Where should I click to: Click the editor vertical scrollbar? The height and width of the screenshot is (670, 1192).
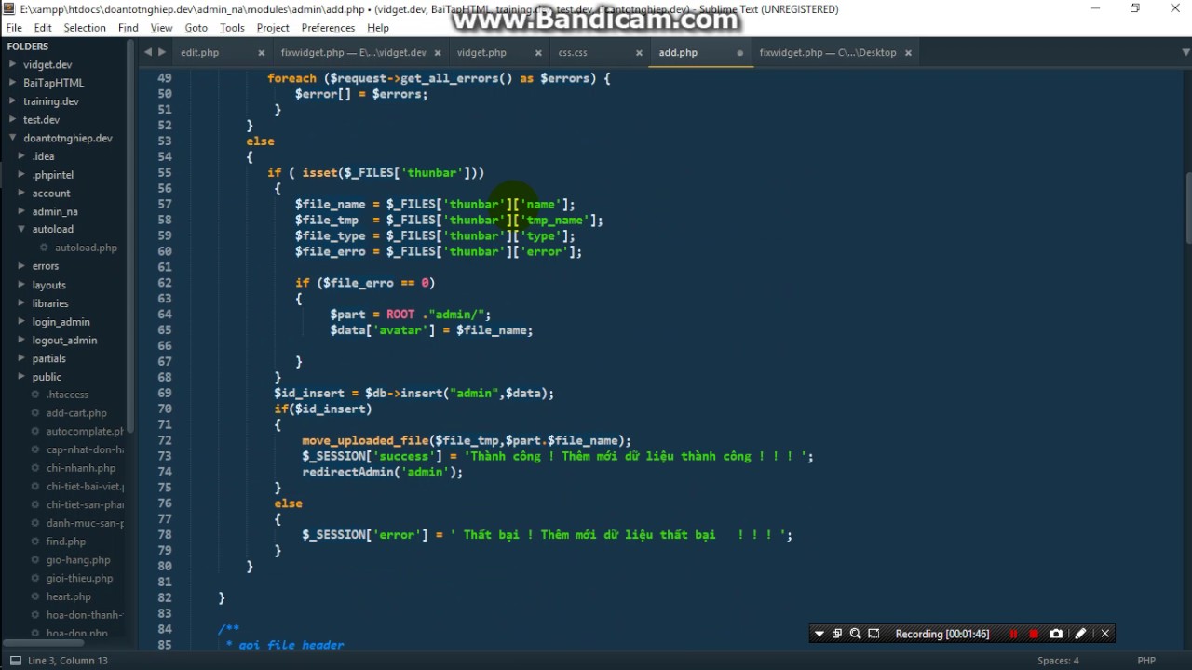coord(1188,209)
